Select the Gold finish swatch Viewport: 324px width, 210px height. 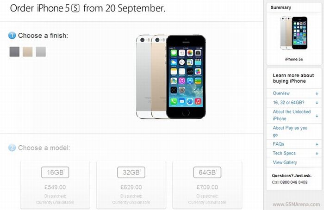coord(27,52)
